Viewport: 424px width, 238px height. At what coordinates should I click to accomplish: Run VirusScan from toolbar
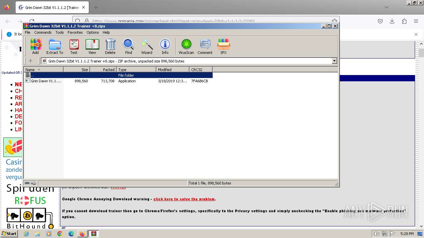[x=186, y=46]
